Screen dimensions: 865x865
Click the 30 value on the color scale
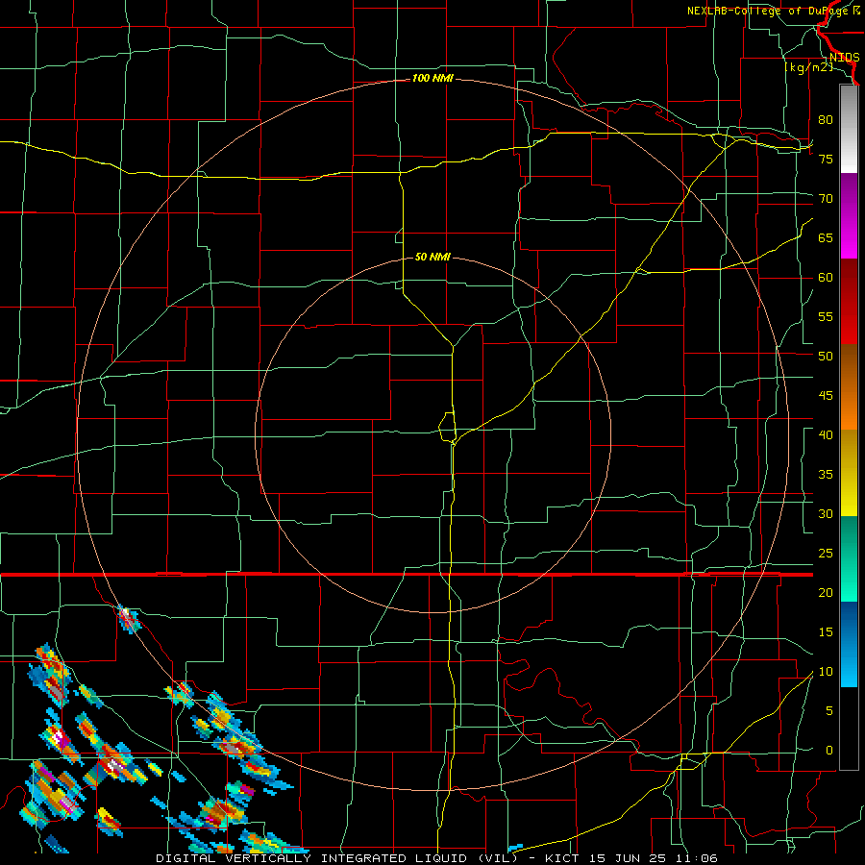point(826,514)
